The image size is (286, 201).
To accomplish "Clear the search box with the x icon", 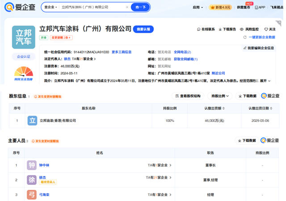I will coord(127,7).
